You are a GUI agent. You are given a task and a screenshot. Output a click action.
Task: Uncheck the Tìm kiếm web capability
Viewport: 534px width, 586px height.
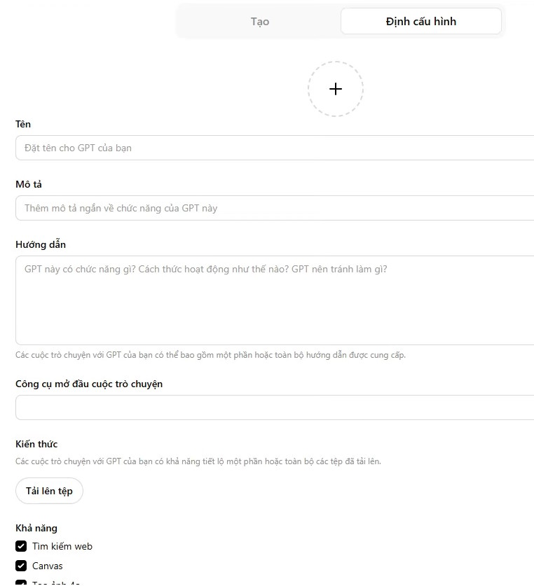coord(20,546)
